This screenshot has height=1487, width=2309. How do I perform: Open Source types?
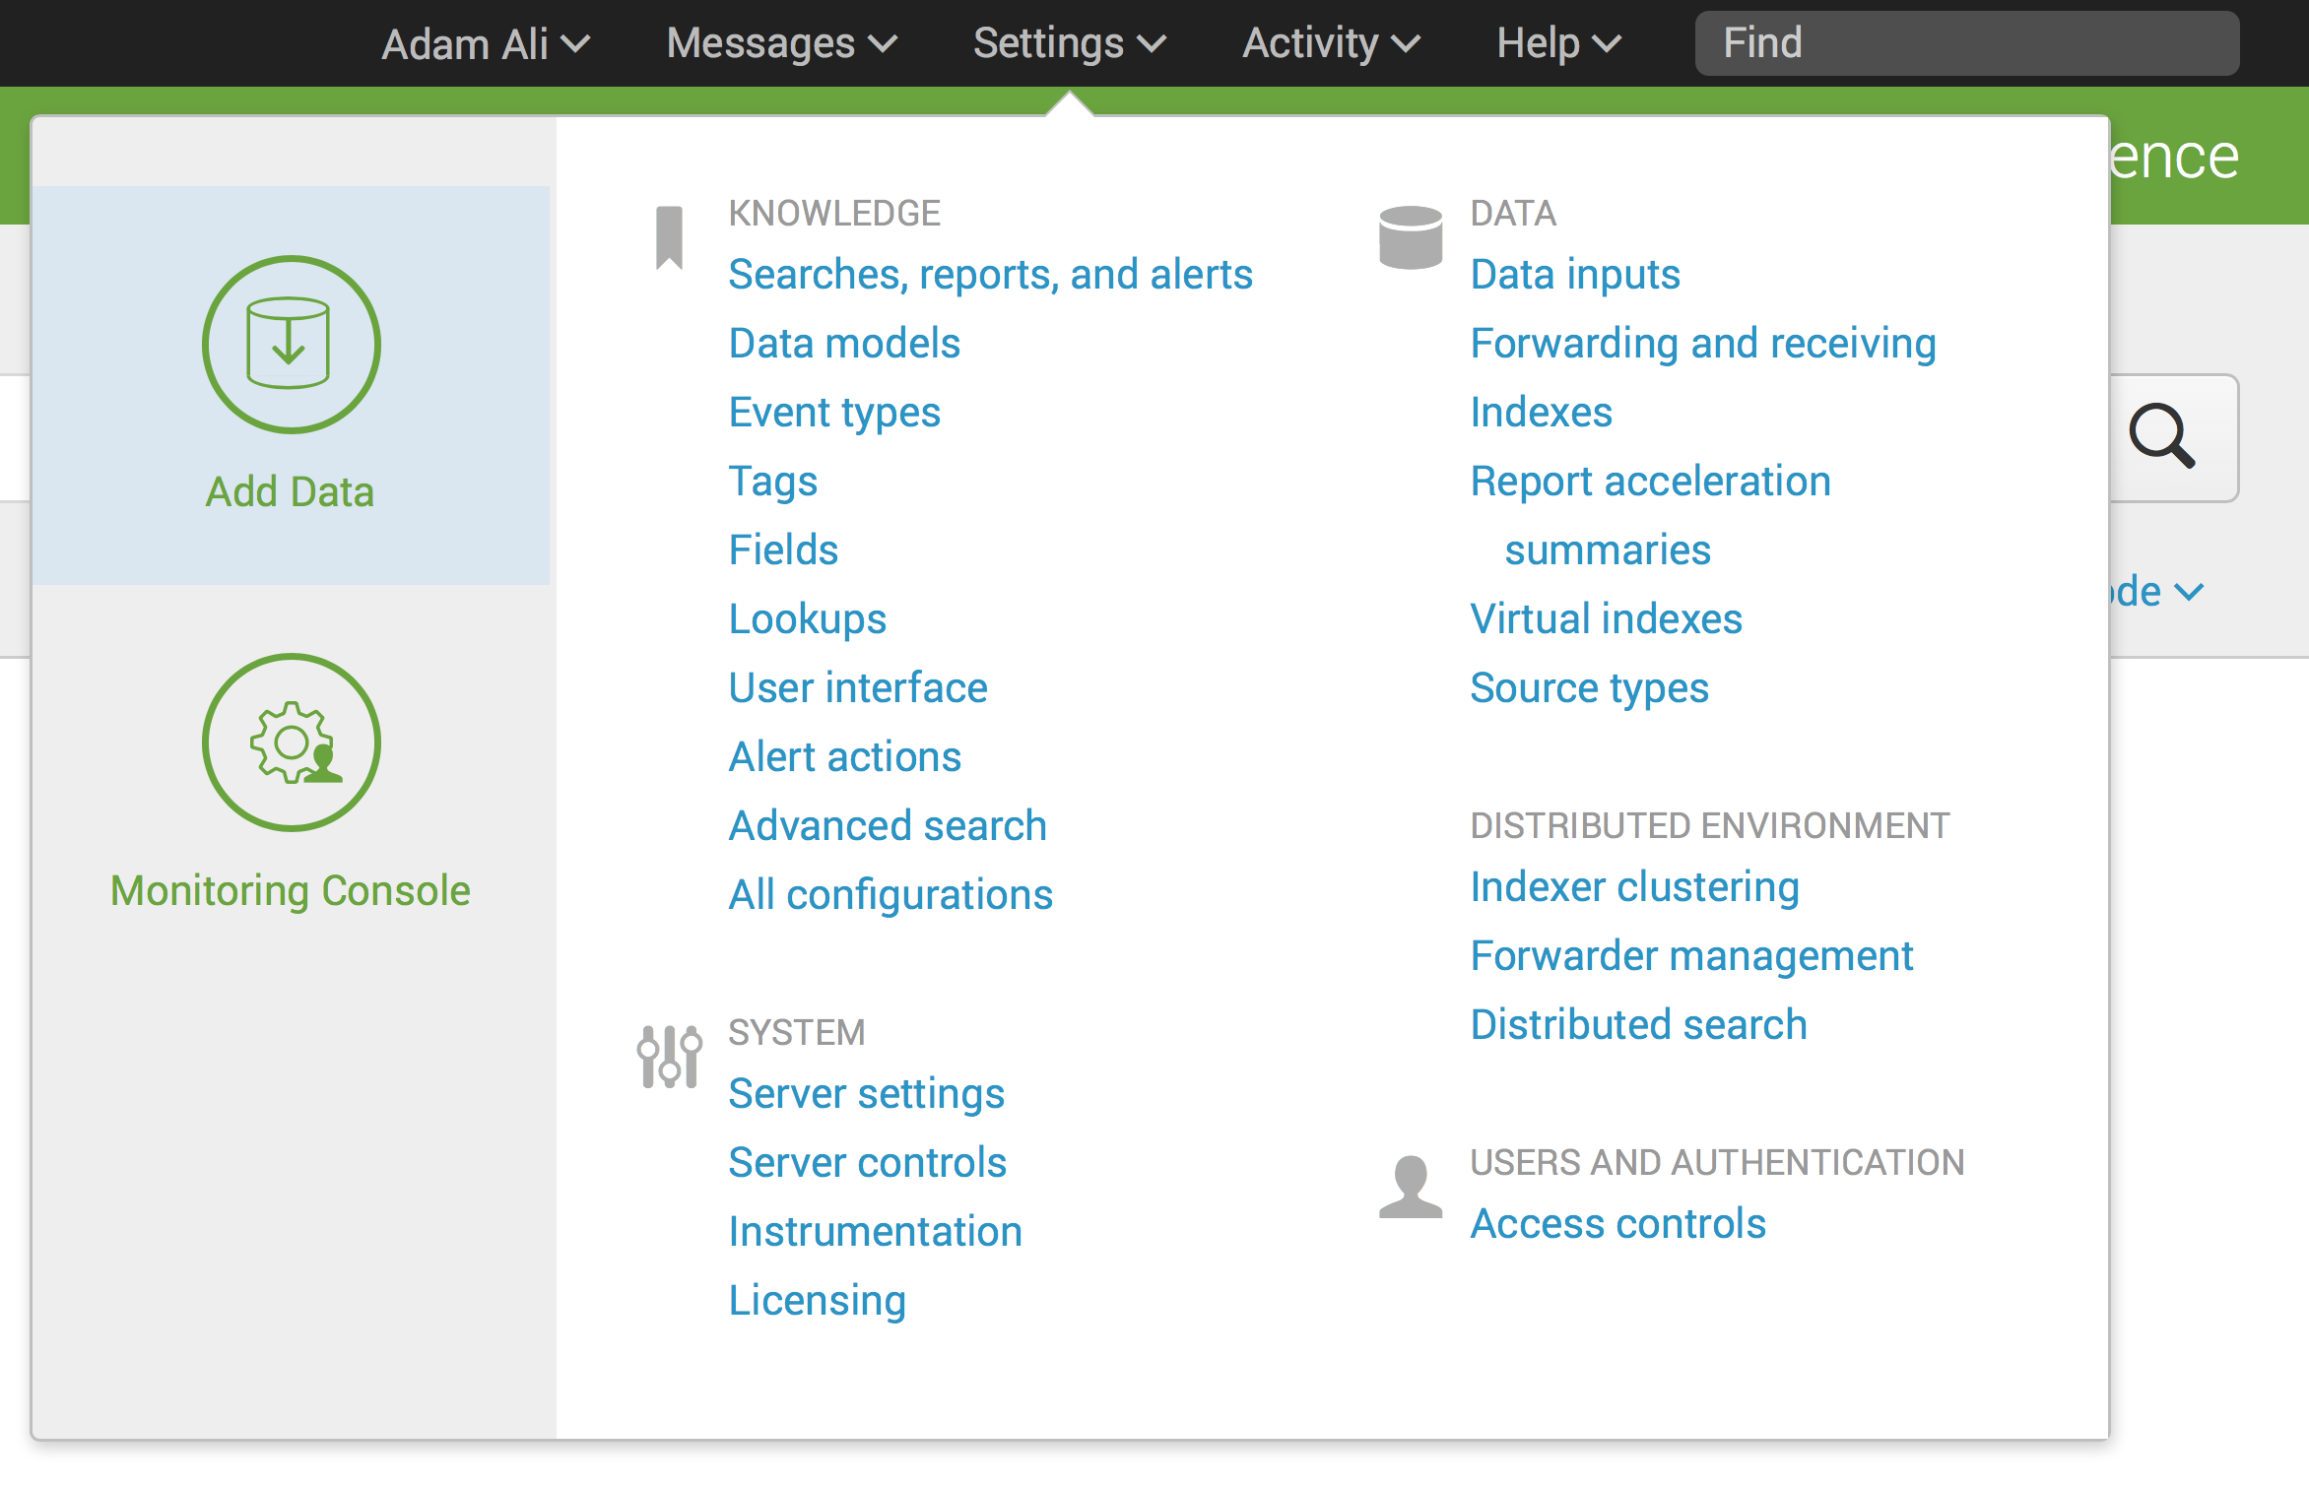[x=1590, y=688]
